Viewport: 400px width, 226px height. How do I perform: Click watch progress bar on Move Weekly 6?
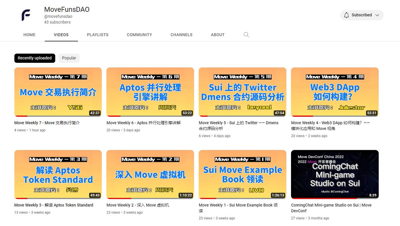[150, 116]
